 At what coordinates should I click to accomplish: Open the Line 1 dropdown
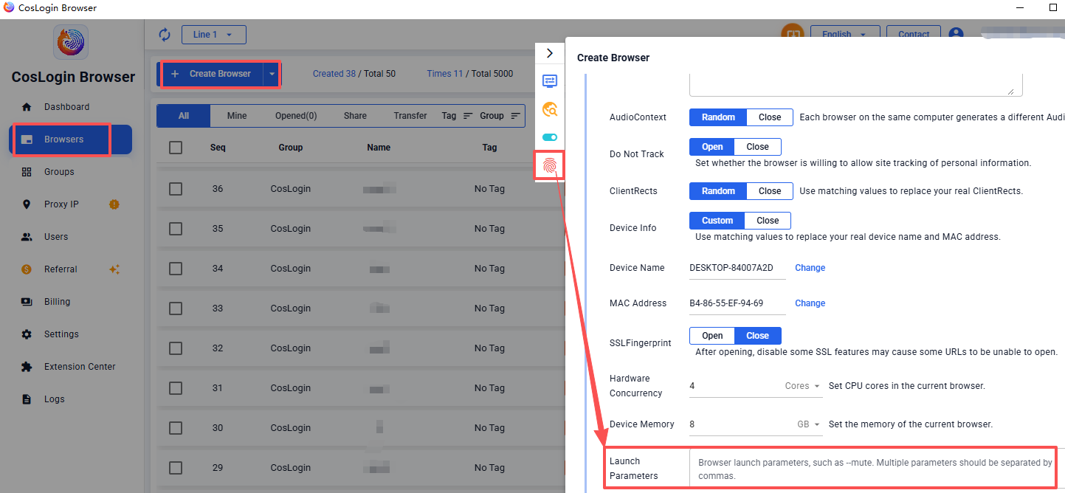[213, 35]
